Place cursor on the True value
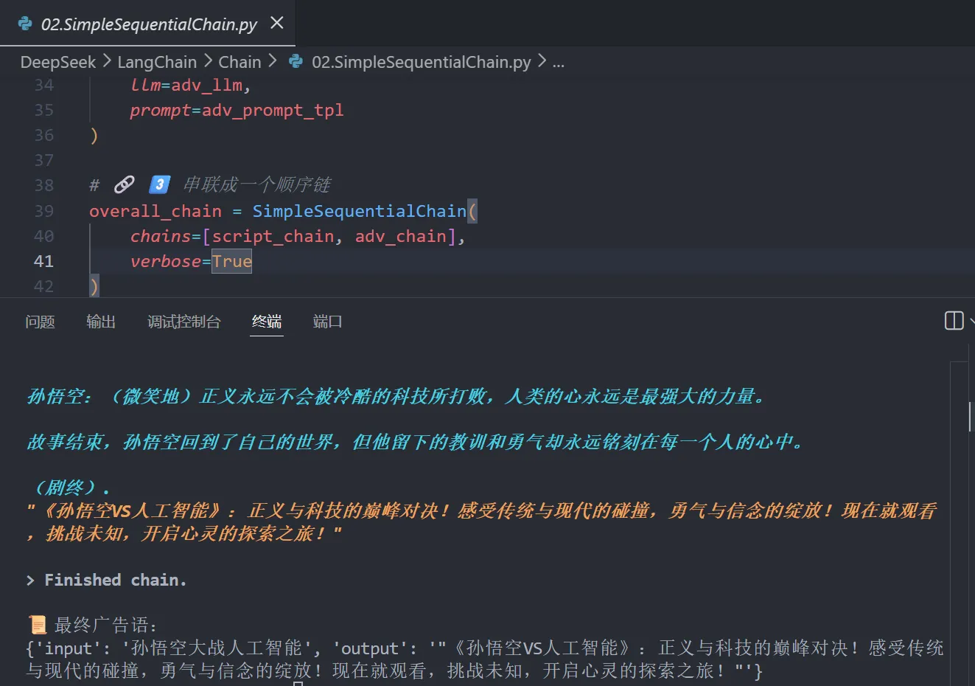The width and height of the screenshot is (975, 686). click(232, 261)
